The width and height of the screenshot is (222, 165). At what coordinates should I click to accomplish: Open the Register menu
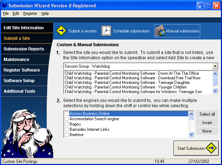coord(30,13)
